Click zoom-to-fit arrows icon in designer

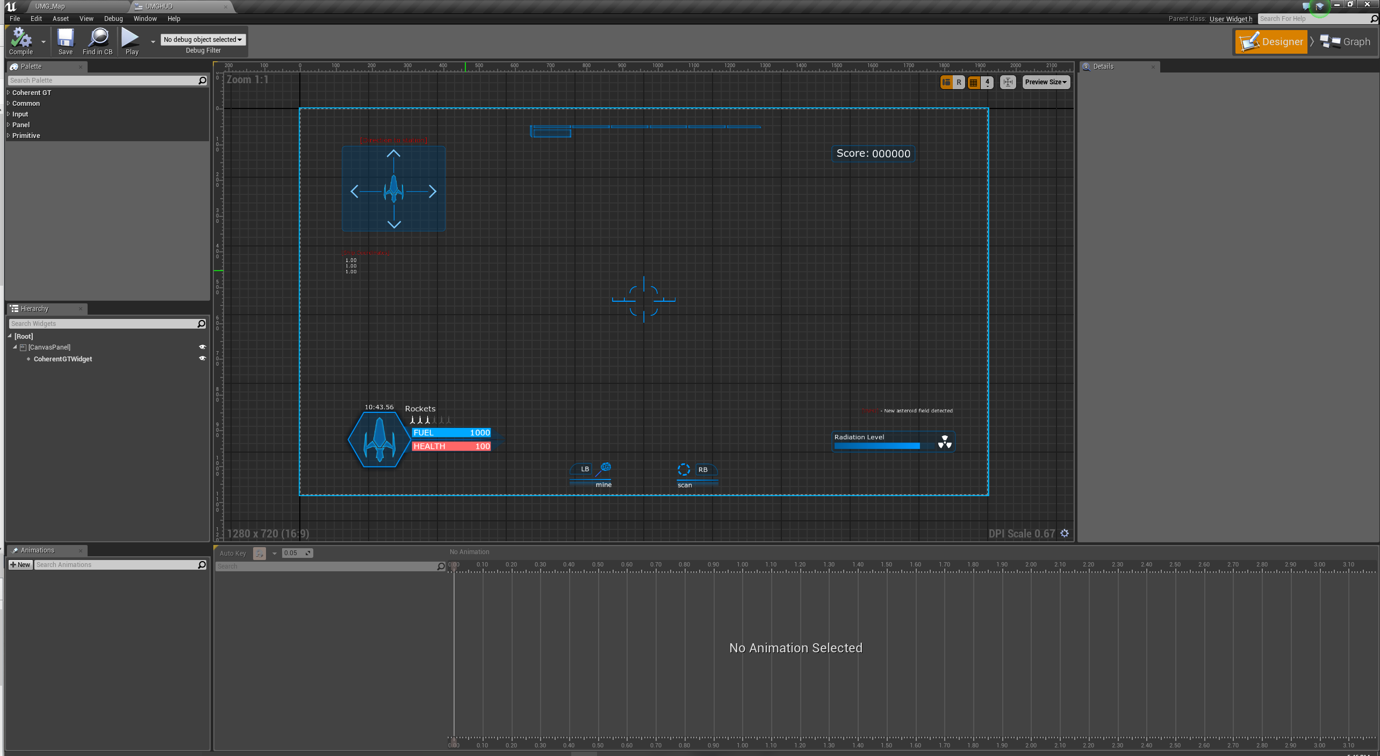pyautogui.click(x=1008, y=82)
